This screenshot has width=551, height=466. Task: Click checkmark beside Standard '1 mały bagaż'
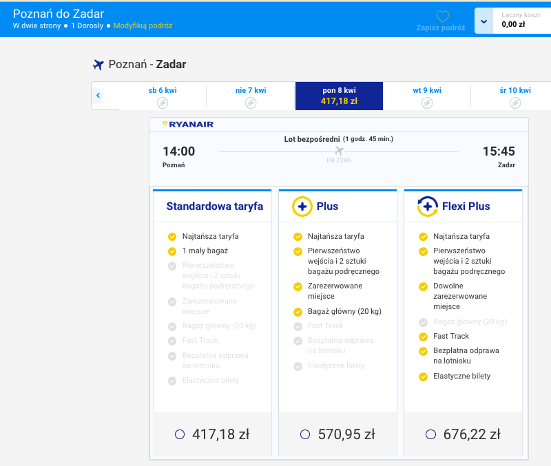[x=172, y=251]
